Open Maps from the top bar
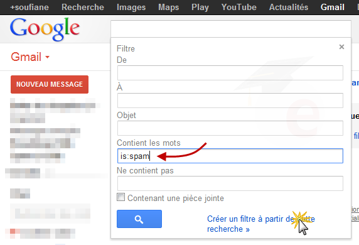Image resolution: width=359 pixels, height=245 pixels. click(168, 7)
